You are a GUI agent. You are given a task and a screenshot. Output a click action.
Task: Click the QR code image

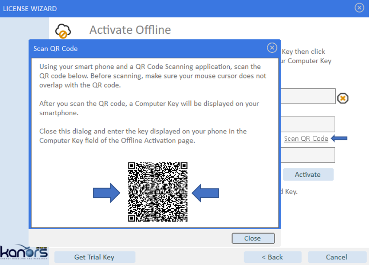pos(157,192)
